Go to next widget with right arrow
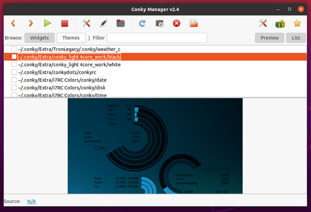Viewport: 311px width, 212px height. (31, 23)
